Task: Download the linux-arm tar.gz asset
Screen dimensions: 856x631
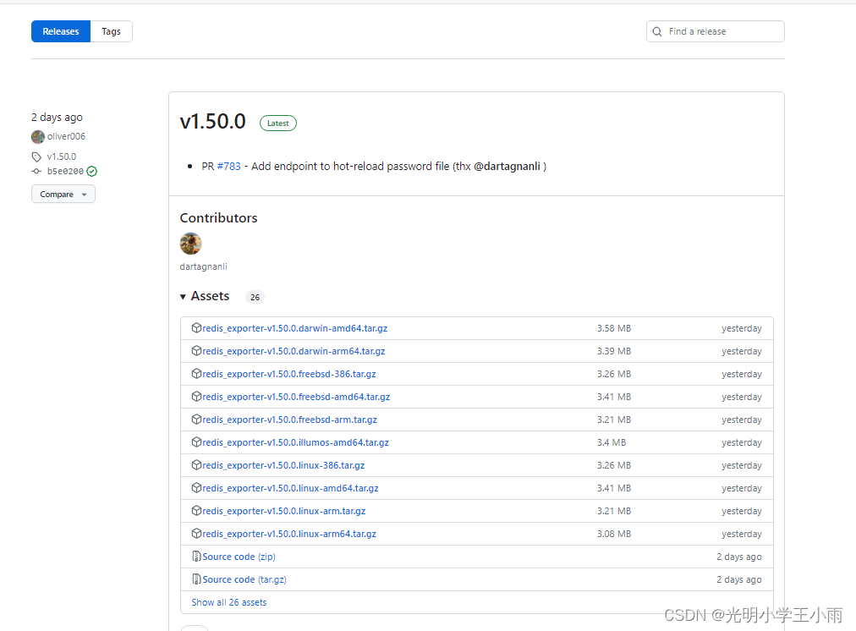Action: [x=284, y=512]
